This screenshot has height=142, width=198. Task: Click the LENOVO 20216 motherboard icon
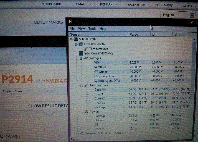click(81, 44)
